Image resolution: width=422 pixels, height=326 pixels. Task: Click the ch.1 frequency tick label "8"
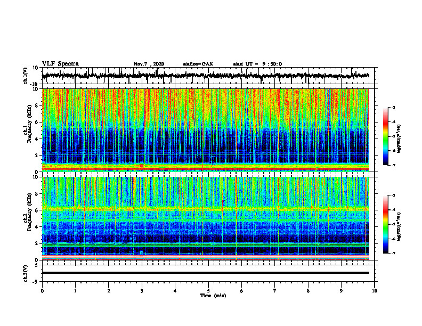click(37, 105)
